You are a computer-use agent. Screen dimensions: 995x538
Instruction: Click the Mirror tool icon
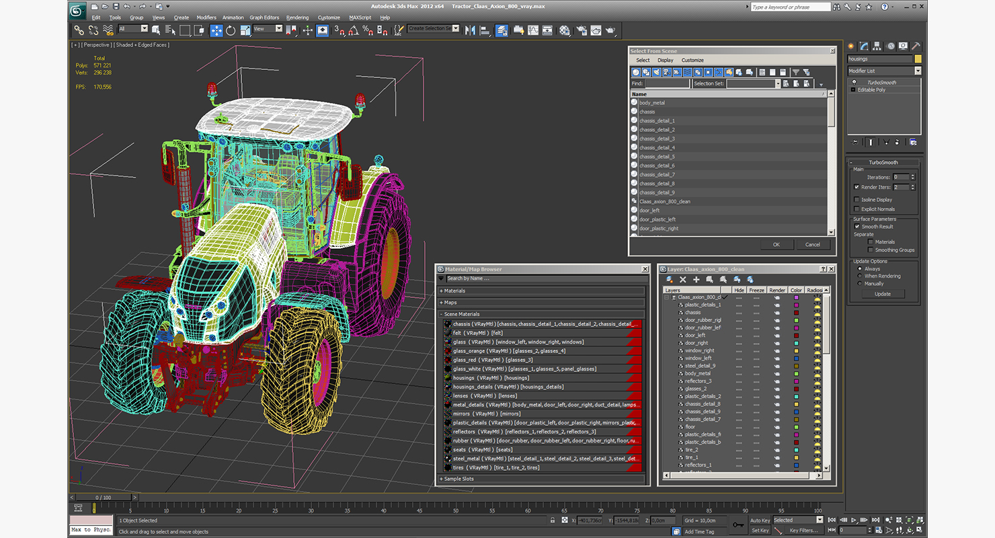[x=470, y=30]
